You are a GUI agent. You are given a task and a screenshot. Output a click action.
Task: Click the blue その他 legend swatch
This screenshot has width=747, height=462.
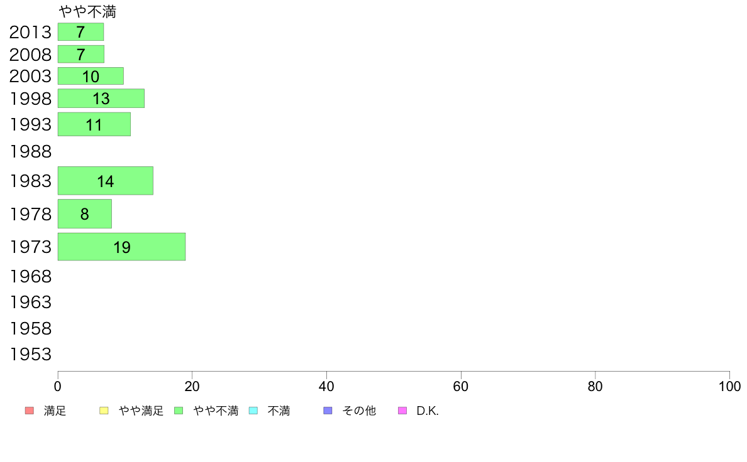[x=328, y=411]
